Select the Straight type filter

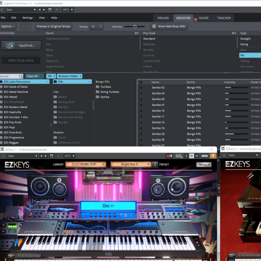(246, 39)
